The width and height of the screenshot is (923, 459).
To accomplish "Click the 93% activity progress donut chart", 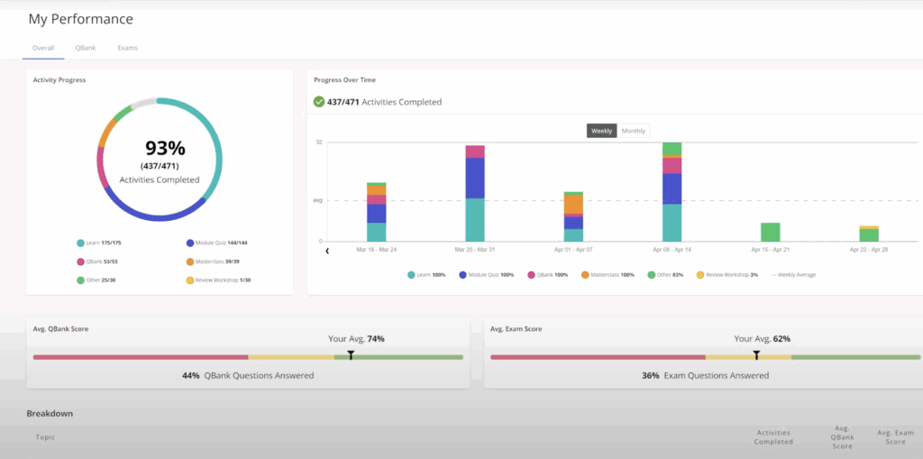I will click(159, 159).
